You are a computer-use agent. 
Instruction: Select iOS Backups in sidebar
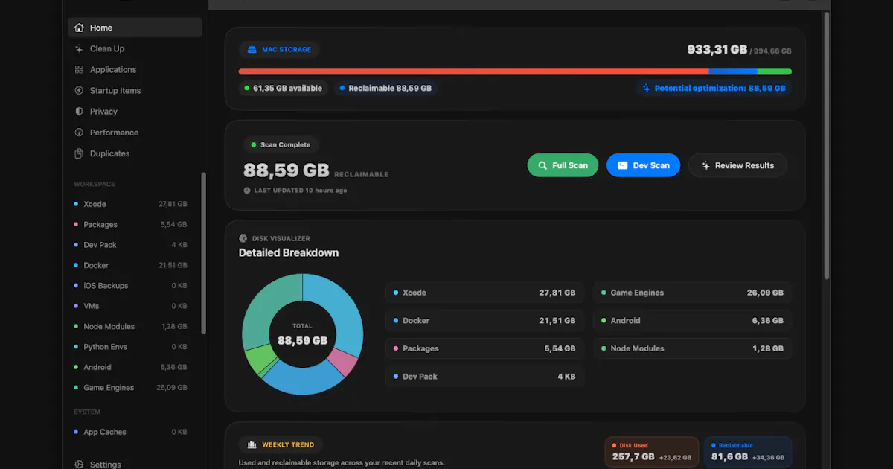pos(130,285)
